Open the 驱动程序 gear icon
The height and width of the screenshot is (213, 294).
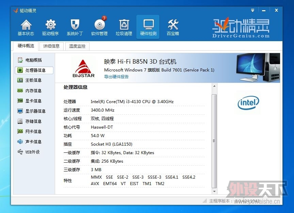50,24
